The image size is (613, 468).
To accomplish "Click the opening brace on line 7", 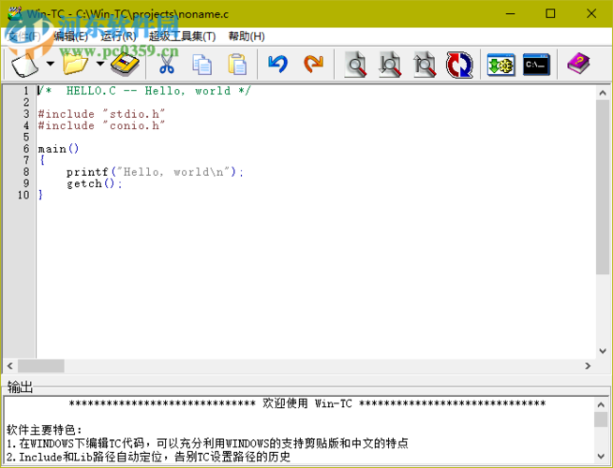I will tap(42, 160).
